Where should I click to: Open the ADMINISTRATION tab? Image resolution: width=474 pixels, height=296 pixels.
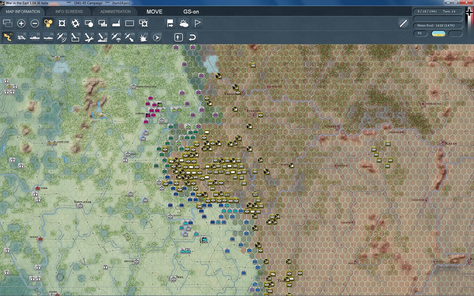[x=115, y=12]
